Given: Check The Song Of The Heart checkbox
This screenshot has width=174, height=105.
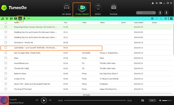Looking at the screenshot, I should [6, 89].
